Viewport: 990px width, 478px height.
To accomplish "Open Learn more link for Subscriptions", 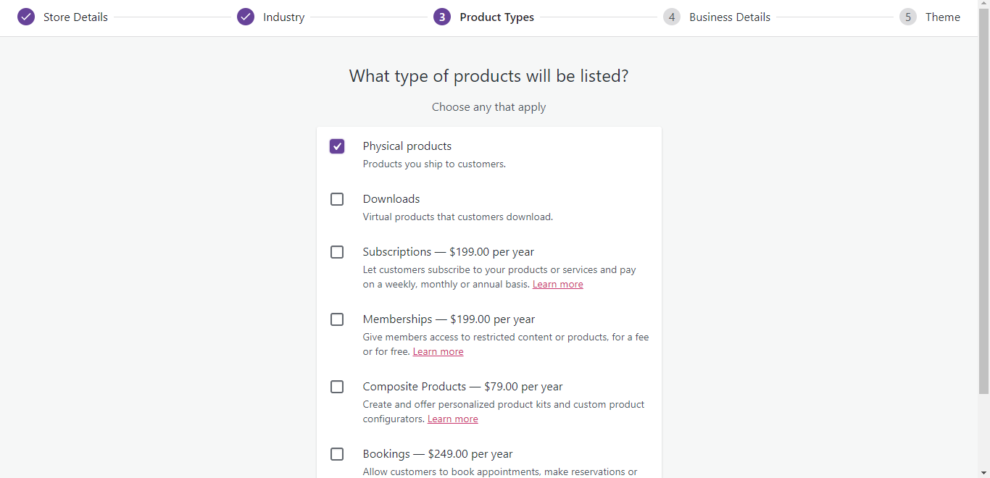I will click(x=557, y=285).
